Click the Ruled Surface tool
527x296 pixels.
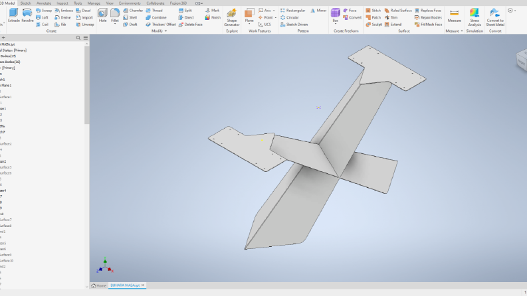[x=398, y=11]
